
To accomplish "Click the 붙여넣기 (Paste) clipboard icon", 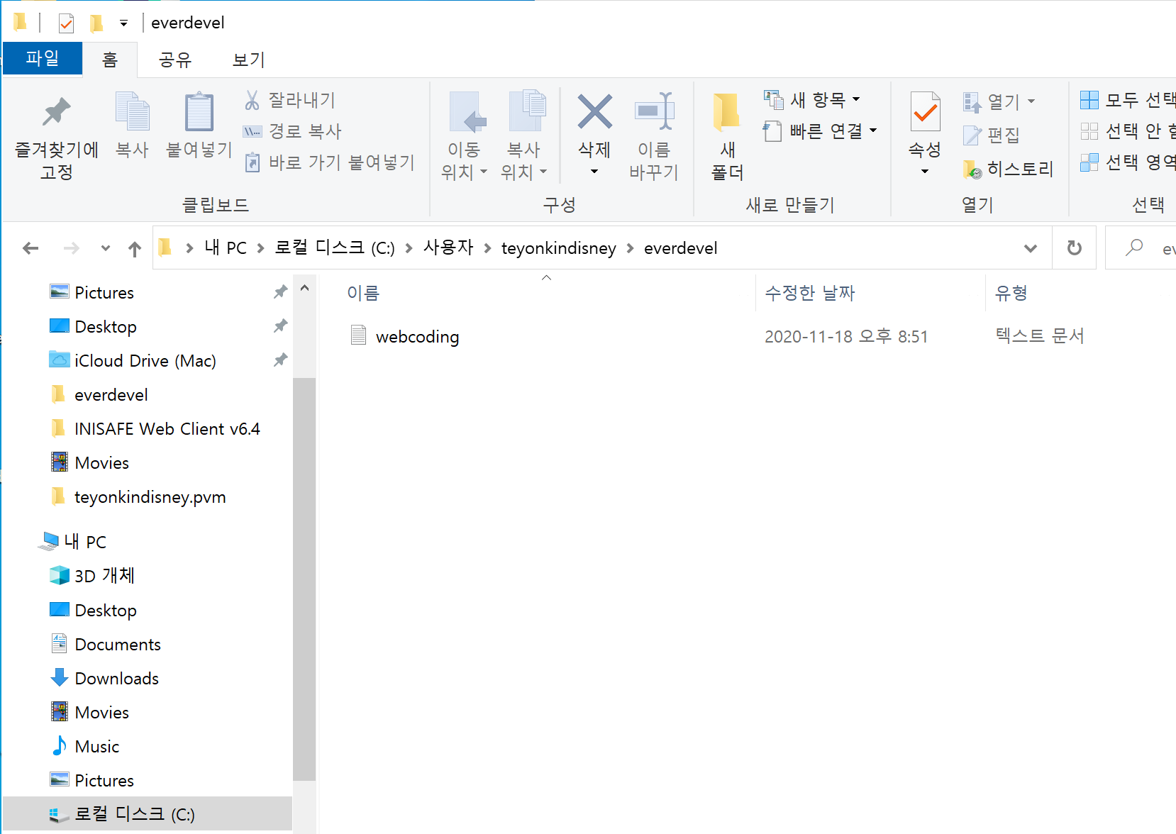I will coord(199,125).
